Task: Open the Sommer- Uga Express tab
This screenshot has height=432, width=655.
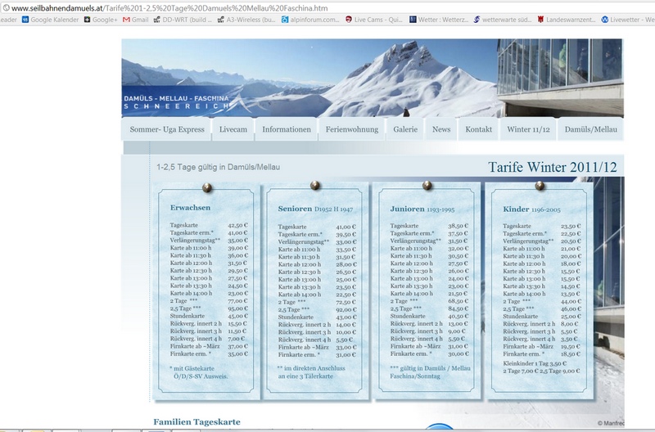Action: coord(167,130)
